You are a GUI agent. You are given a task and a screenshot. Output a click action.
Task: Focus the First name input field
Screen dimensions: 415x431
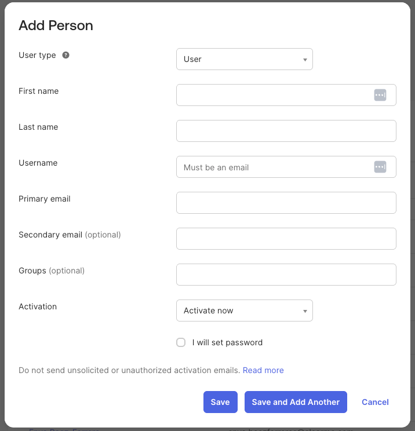[286, 95]
